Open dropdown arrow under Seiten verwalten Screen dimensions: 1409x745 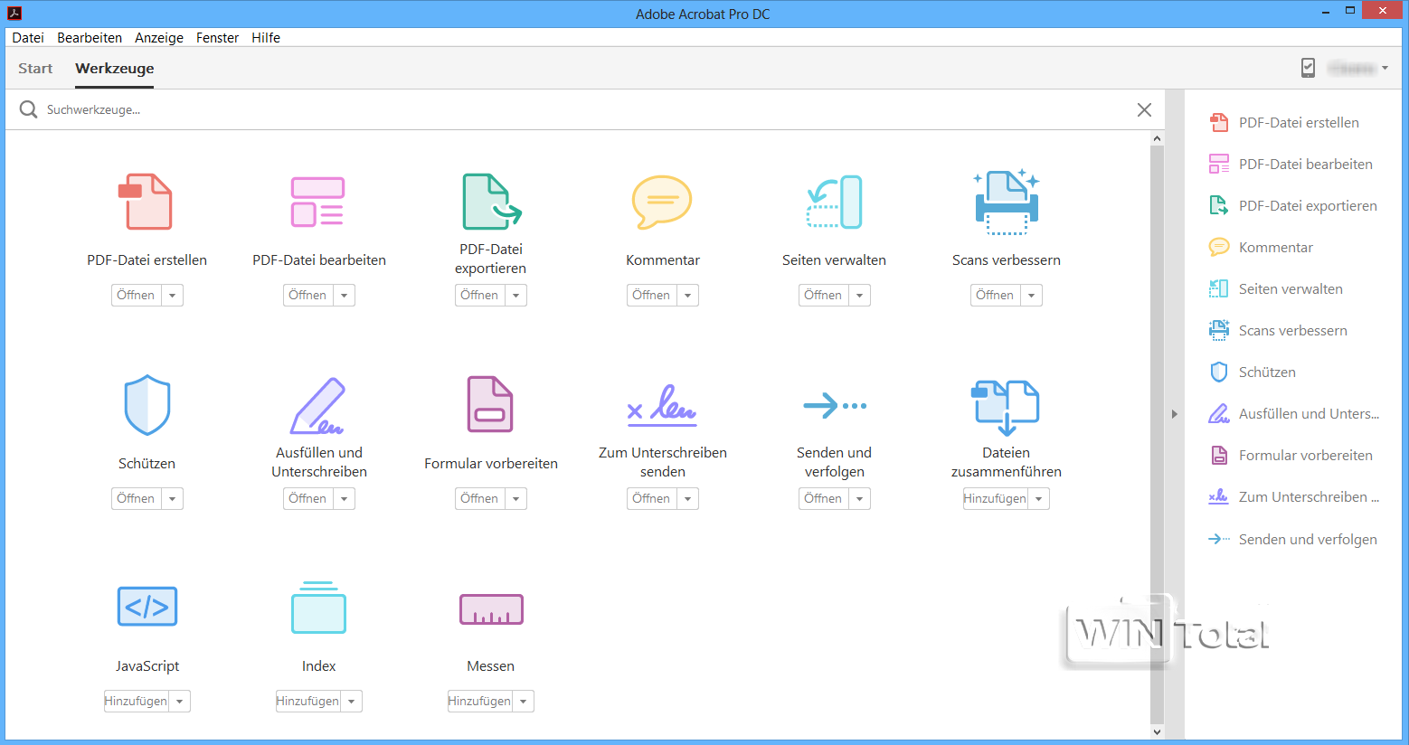859,296
